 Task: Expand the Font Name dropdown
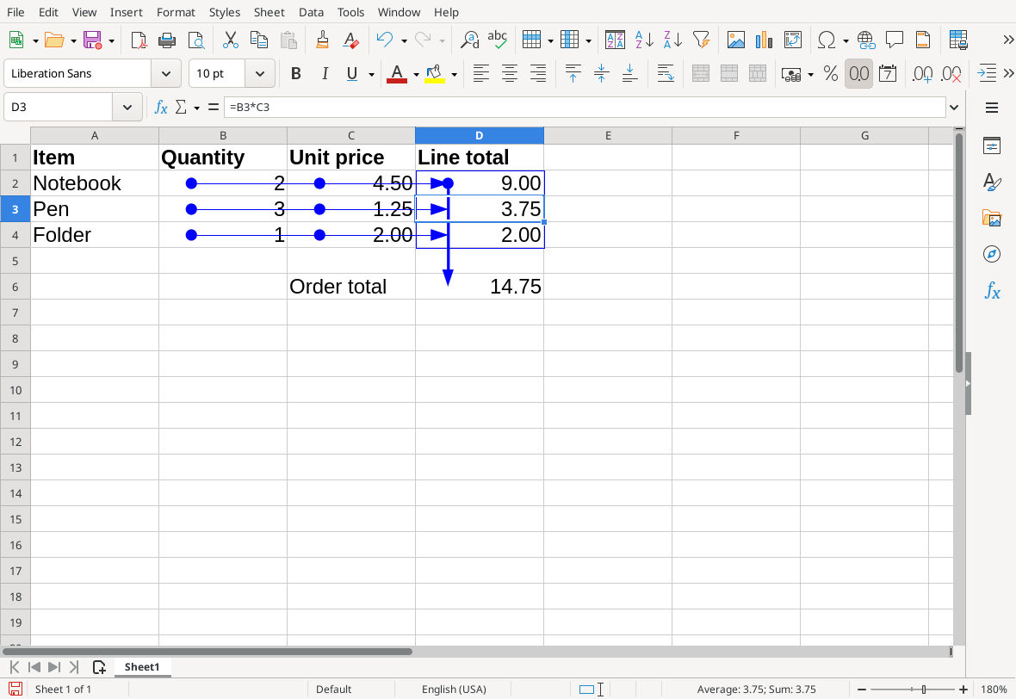tap(166, 74)
